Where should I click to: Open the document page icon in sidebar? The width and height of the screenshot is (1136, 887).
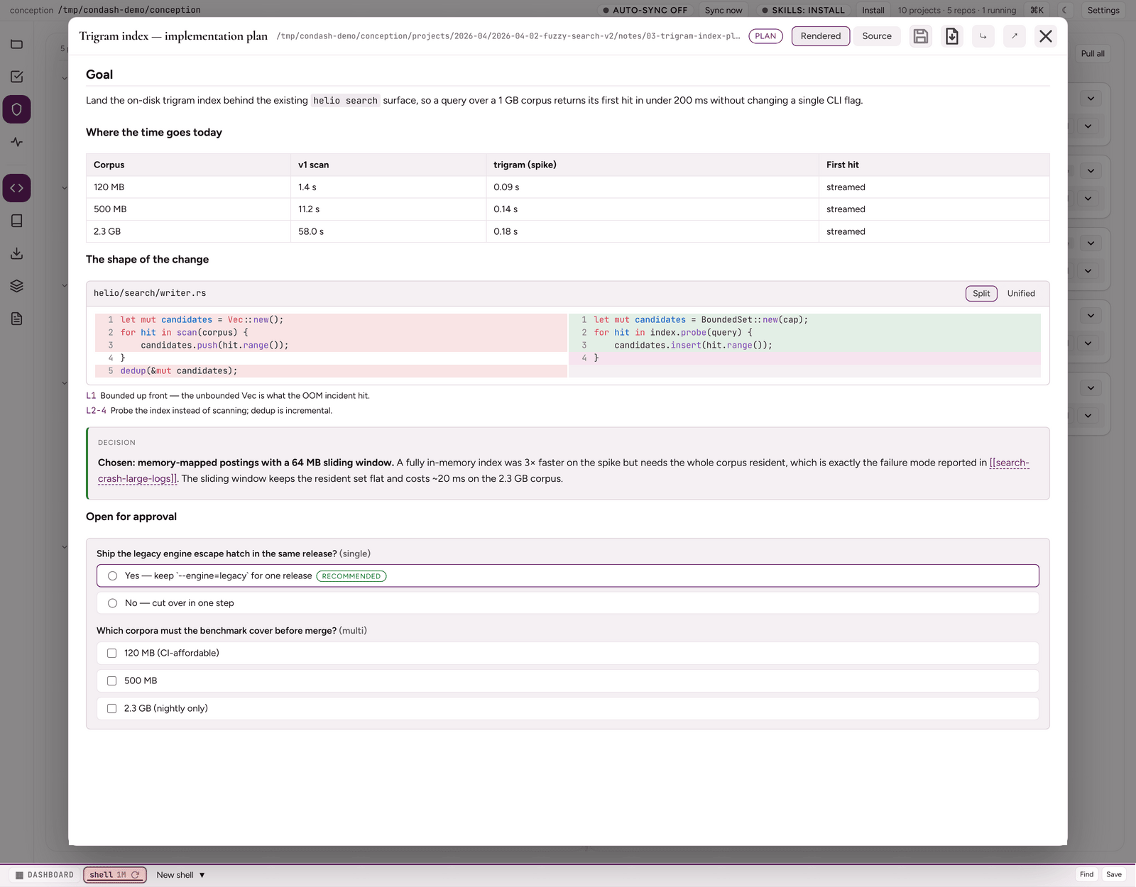coord(17,319)
